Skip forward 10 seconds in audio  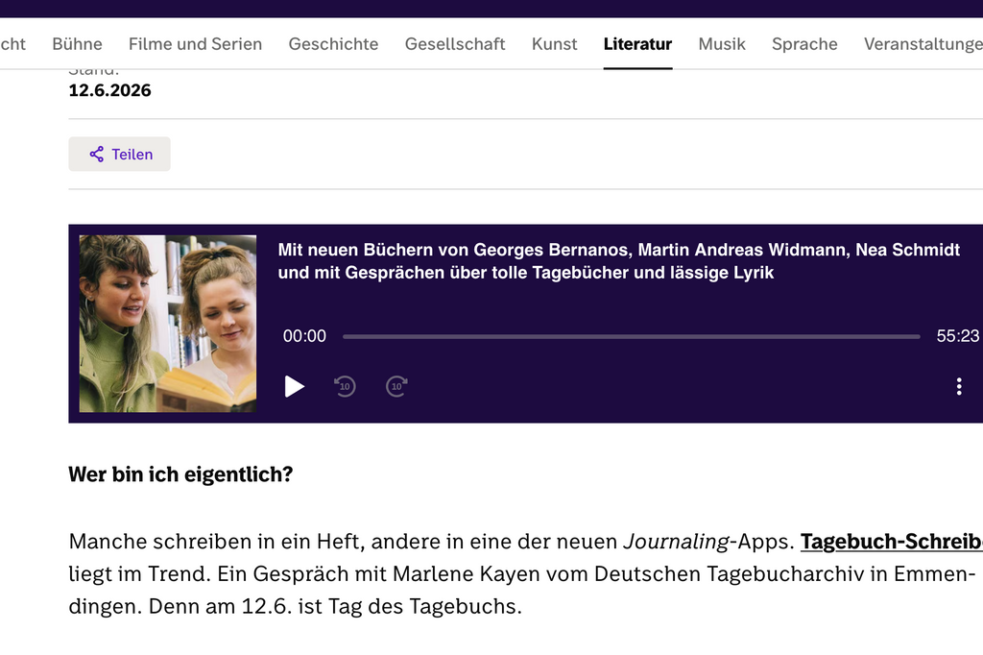click(x=396, y=386)
